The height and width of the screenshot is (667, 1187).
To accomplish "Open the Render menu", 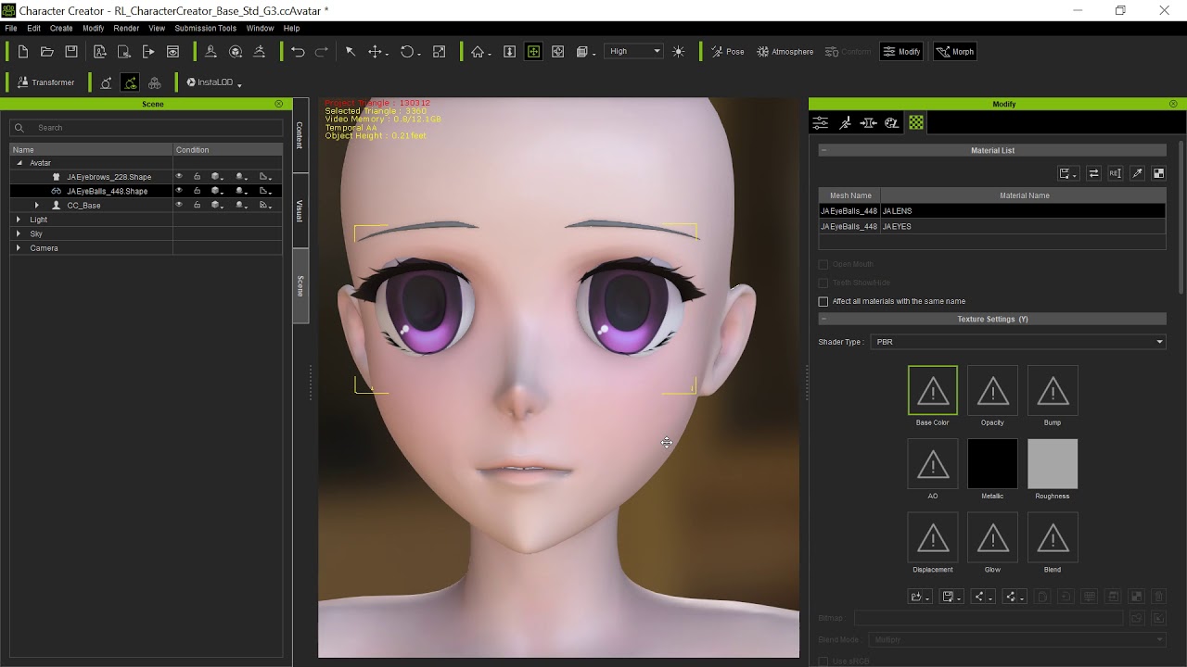I will 126,29.
